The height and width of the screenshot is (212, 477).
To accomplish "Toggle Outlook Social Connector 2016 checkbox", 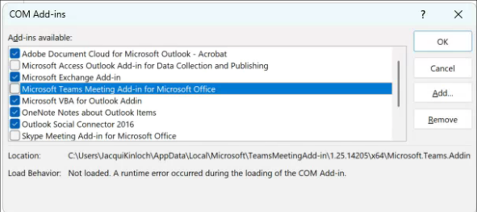I will (15, 124).
